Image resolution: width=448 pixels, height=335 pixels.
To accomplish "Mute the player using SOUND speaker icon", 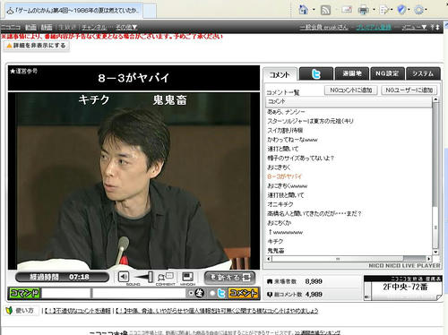I will pyautogui.click(x=124, y=277).
